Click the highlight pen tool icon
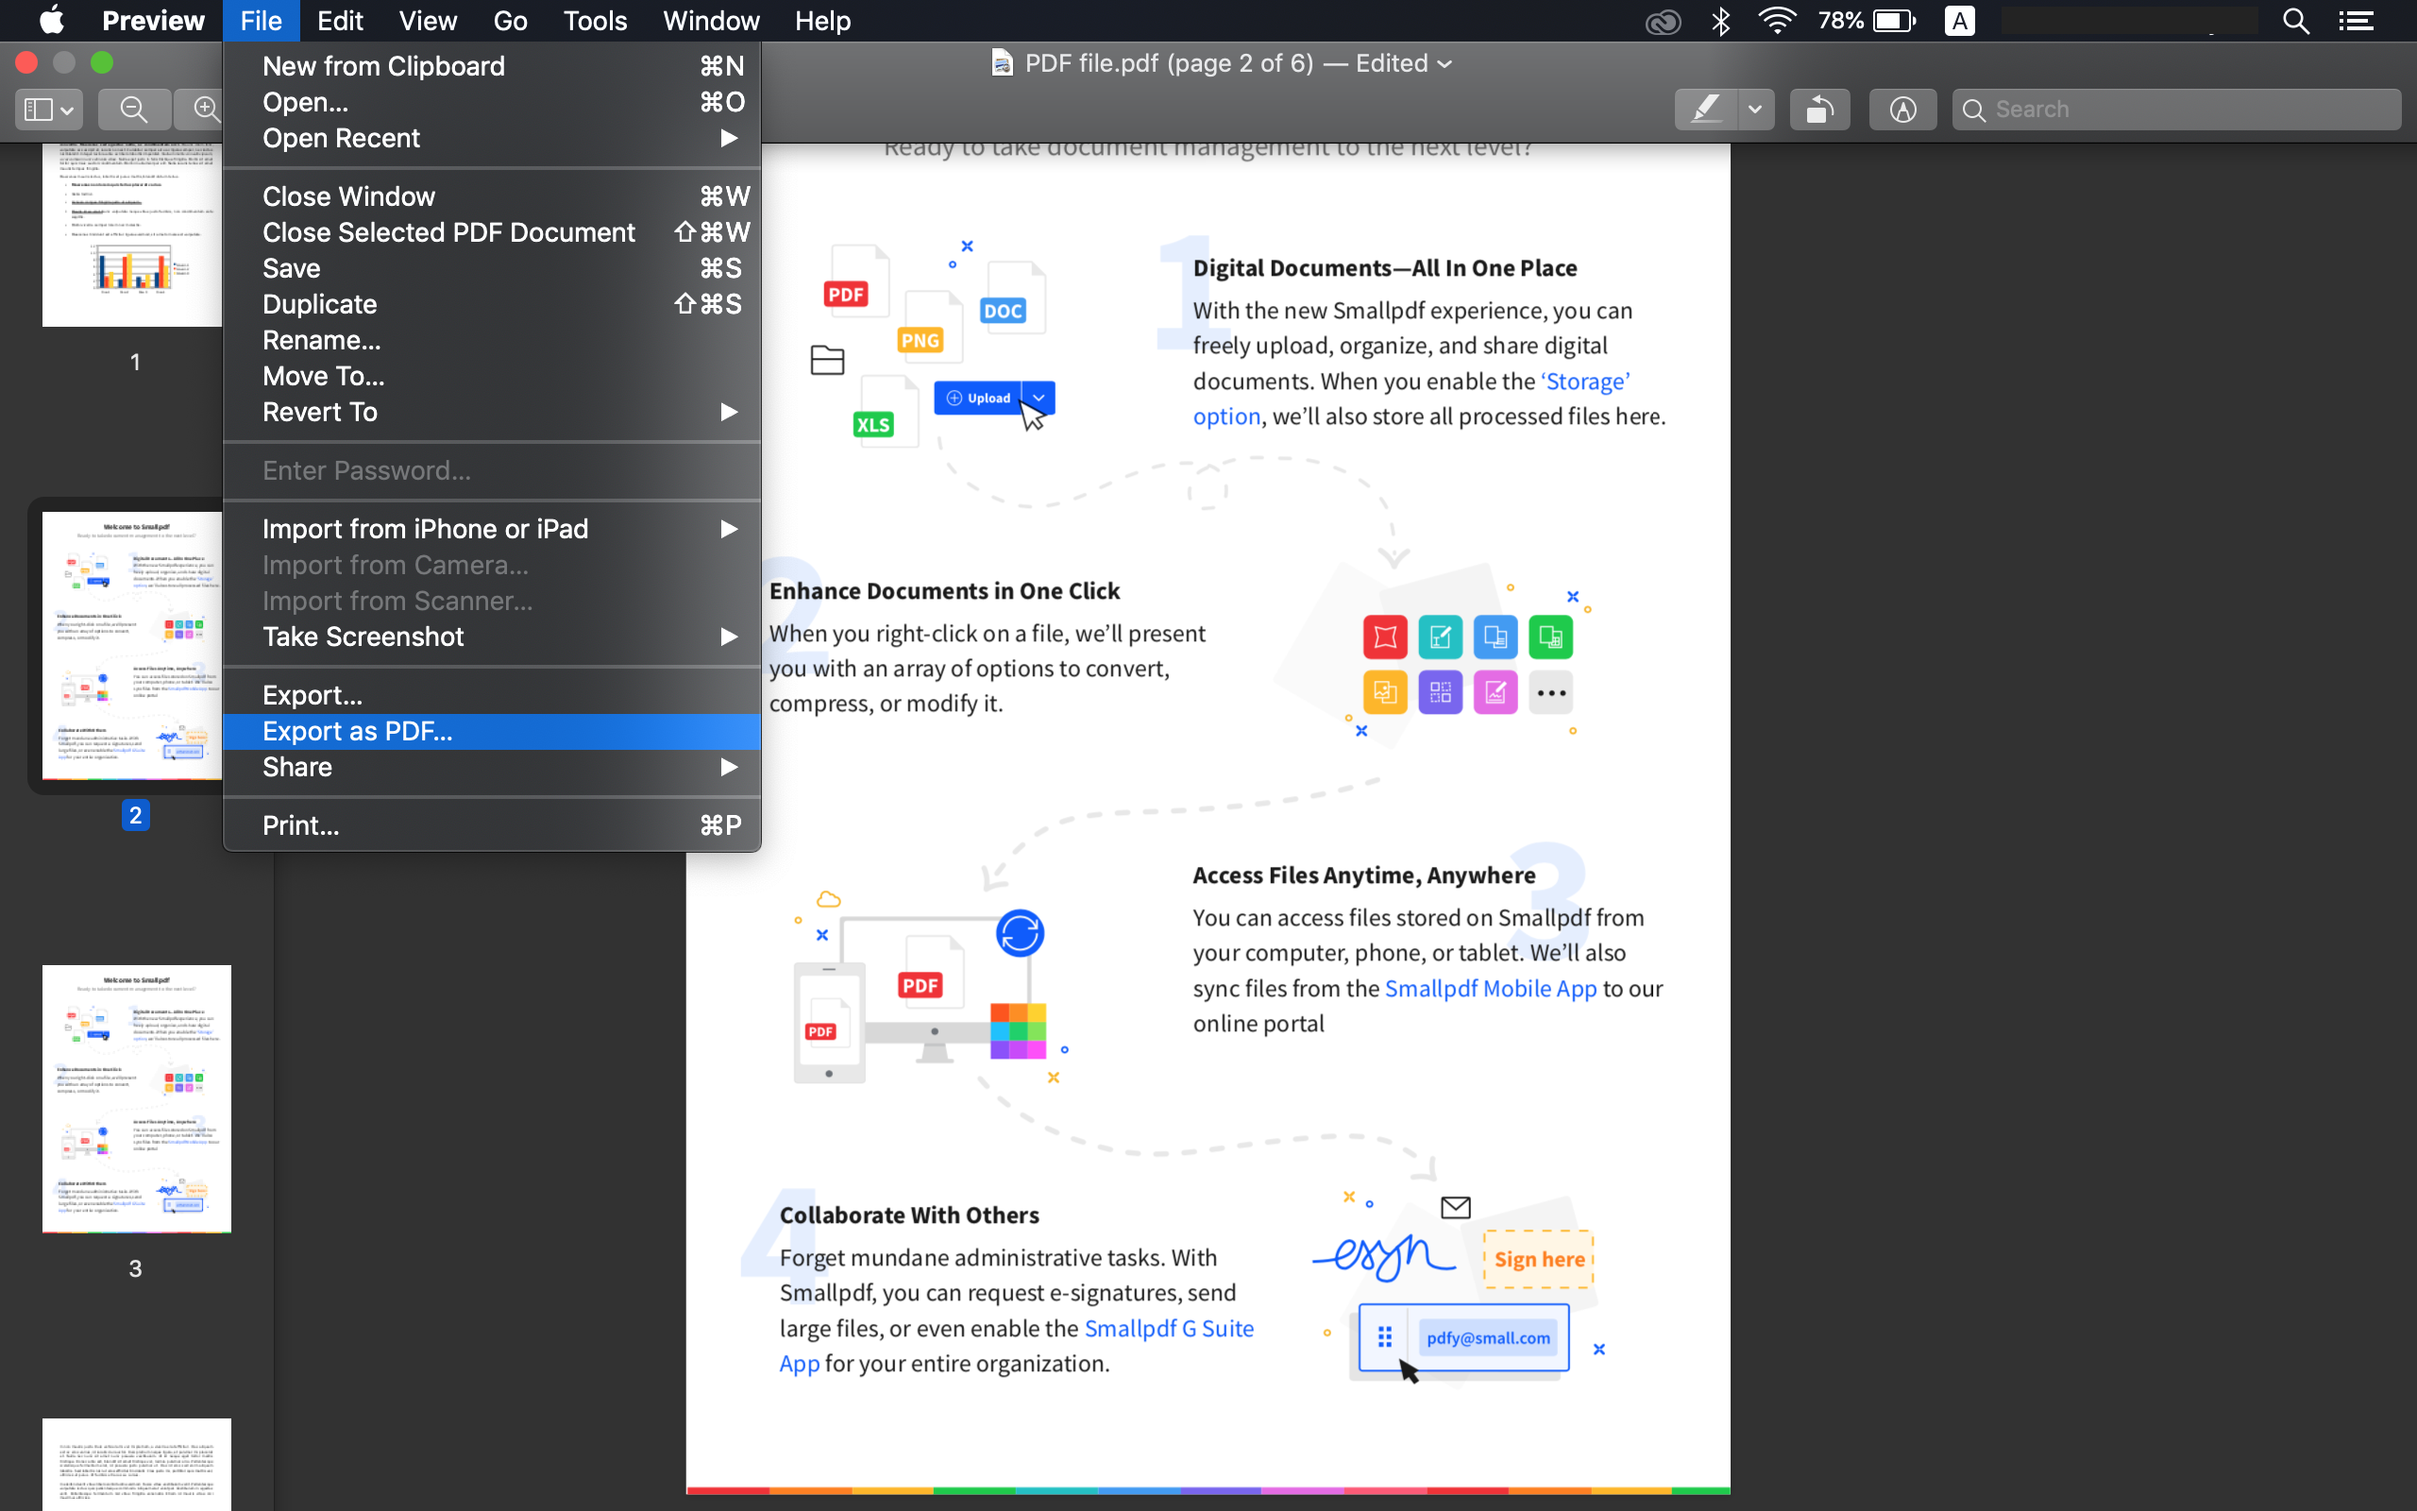Viewport: 2417px width, 1511px height. pos(1706,109)
